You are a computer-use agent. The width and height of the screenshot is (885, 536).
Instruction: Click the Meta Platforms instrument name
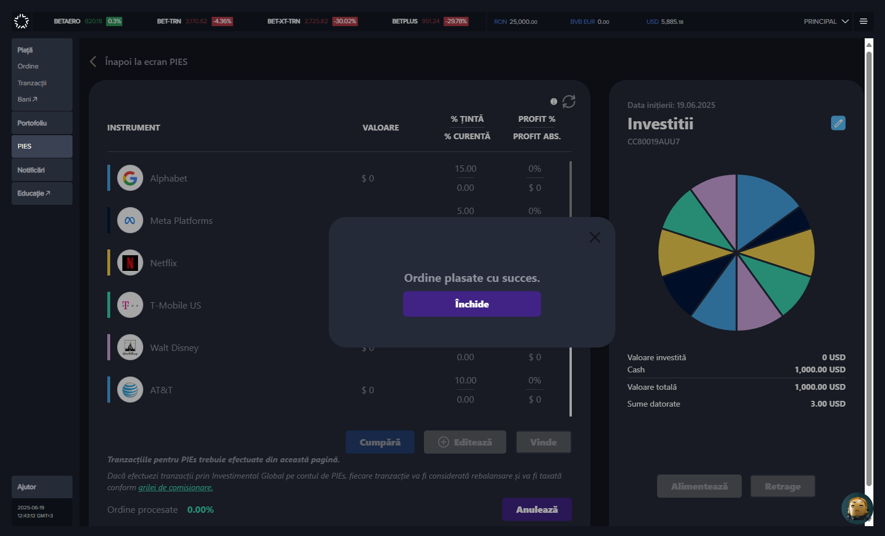tap(182, 220)
